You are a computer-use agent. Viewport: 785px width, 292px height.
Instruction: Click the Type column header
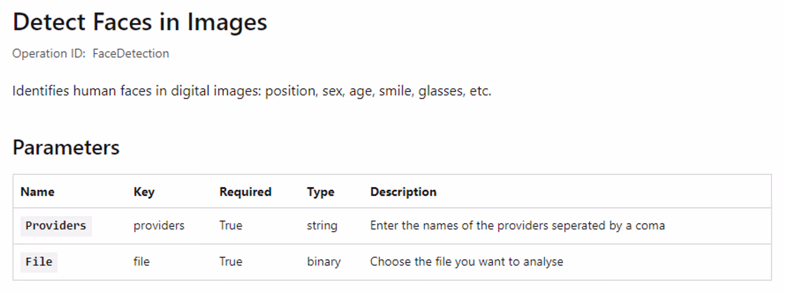click(321, 192)
